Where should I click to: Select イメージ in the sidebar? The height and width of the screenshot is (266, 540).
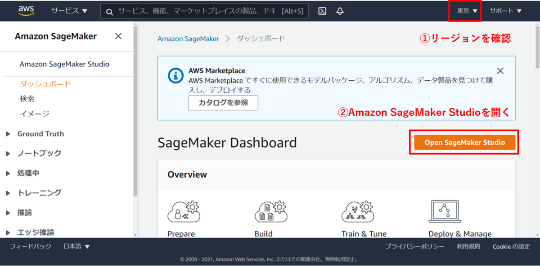click(35, 114)
